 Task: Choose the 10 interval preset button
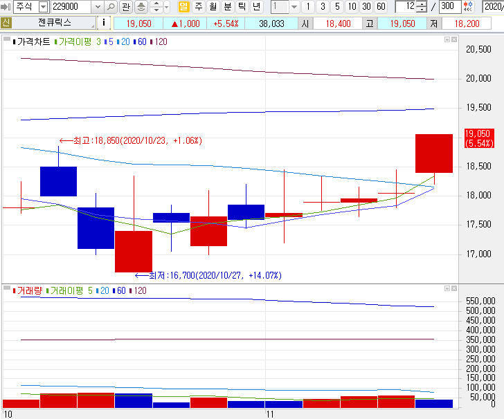[352, 6]
